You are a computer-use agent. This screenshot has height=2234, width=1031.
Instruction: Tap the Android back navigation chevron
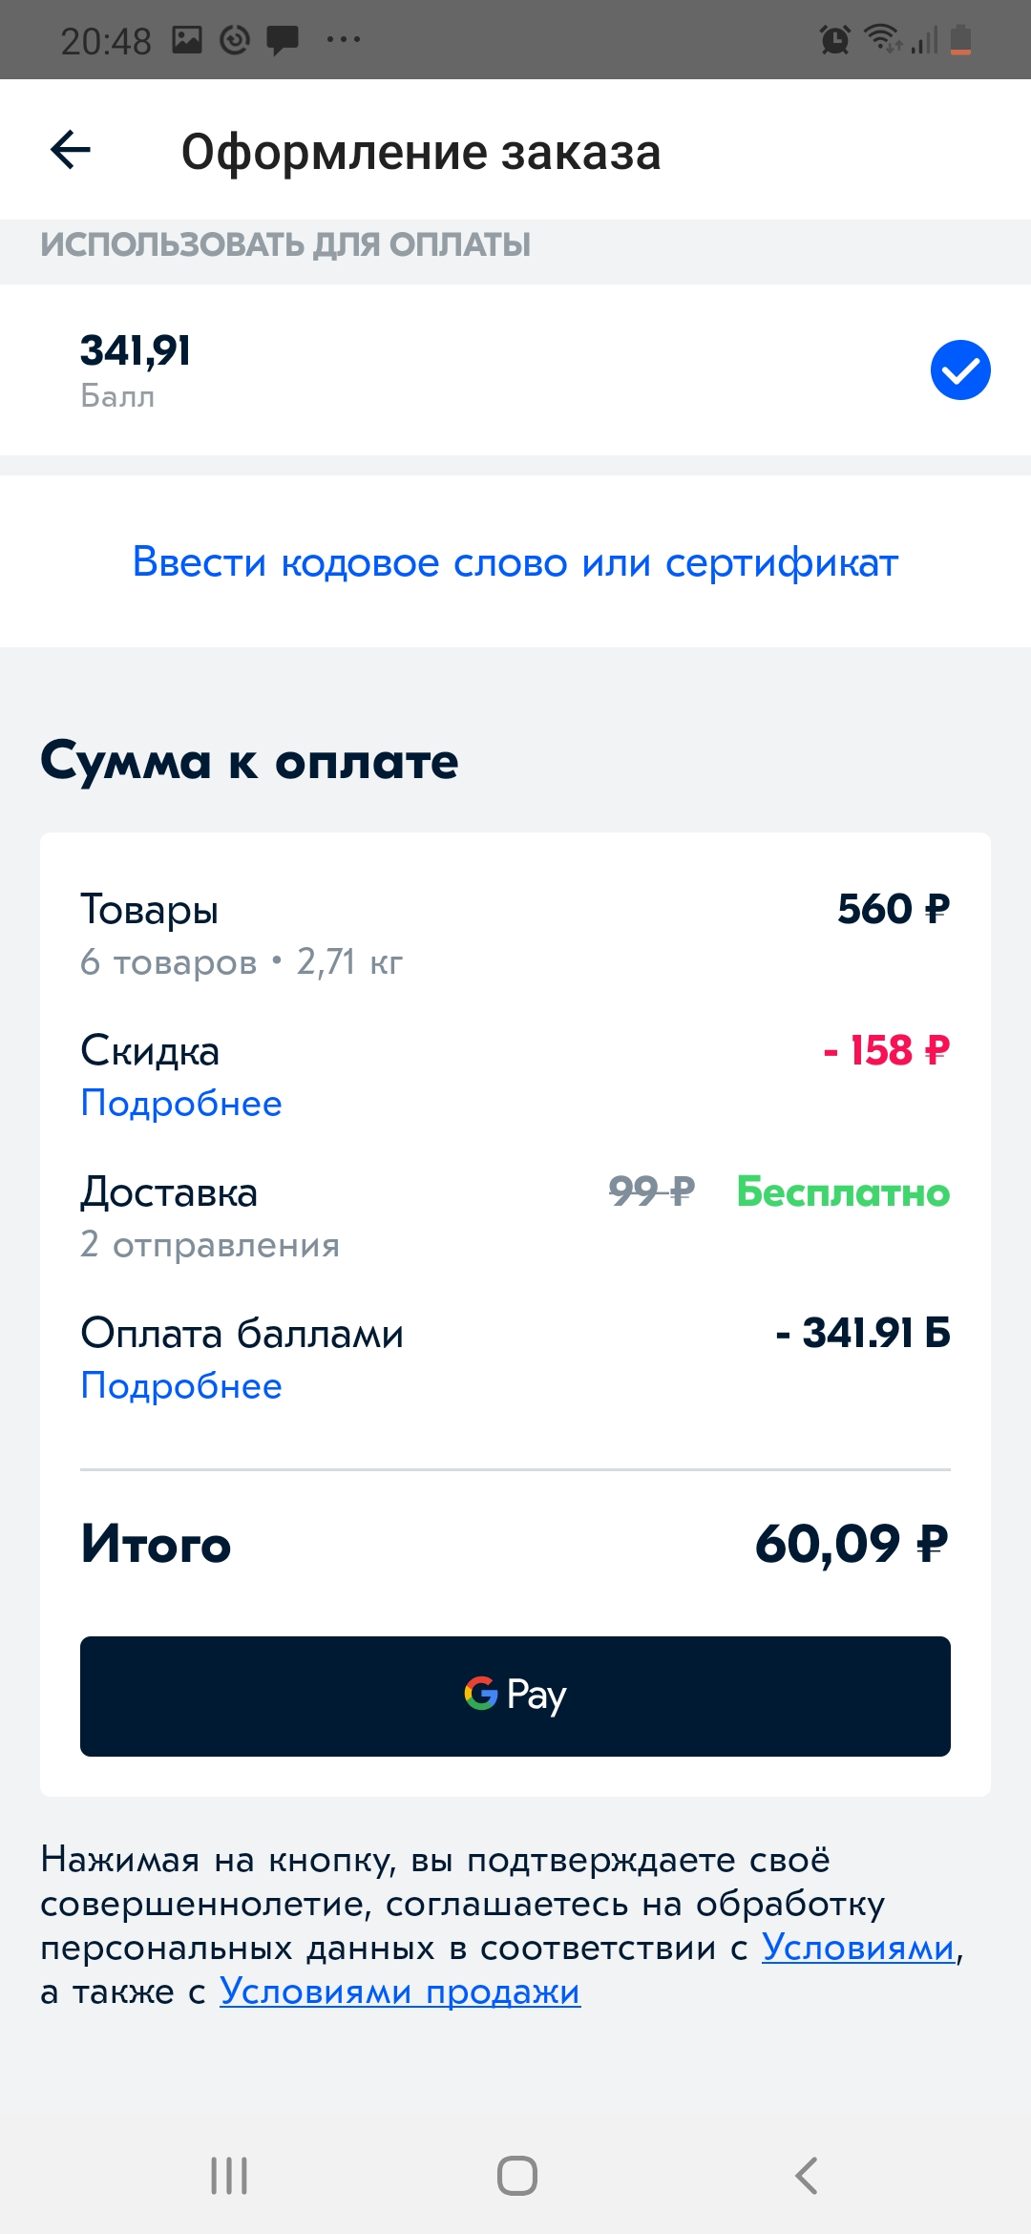coord(807,2176)
